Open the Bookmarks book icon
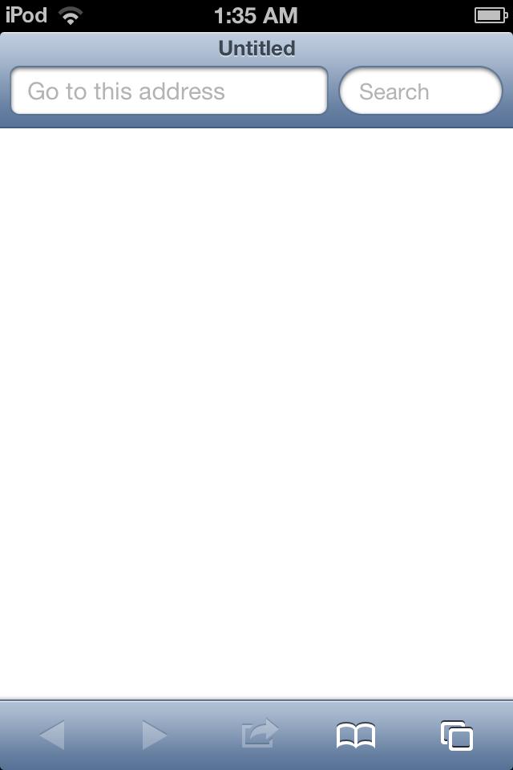The image size is (513, 770). (x=356, y=736)
